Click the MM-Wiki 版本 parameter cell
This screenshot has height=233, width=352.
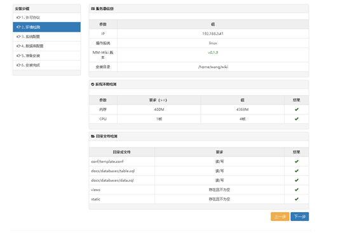103,55
